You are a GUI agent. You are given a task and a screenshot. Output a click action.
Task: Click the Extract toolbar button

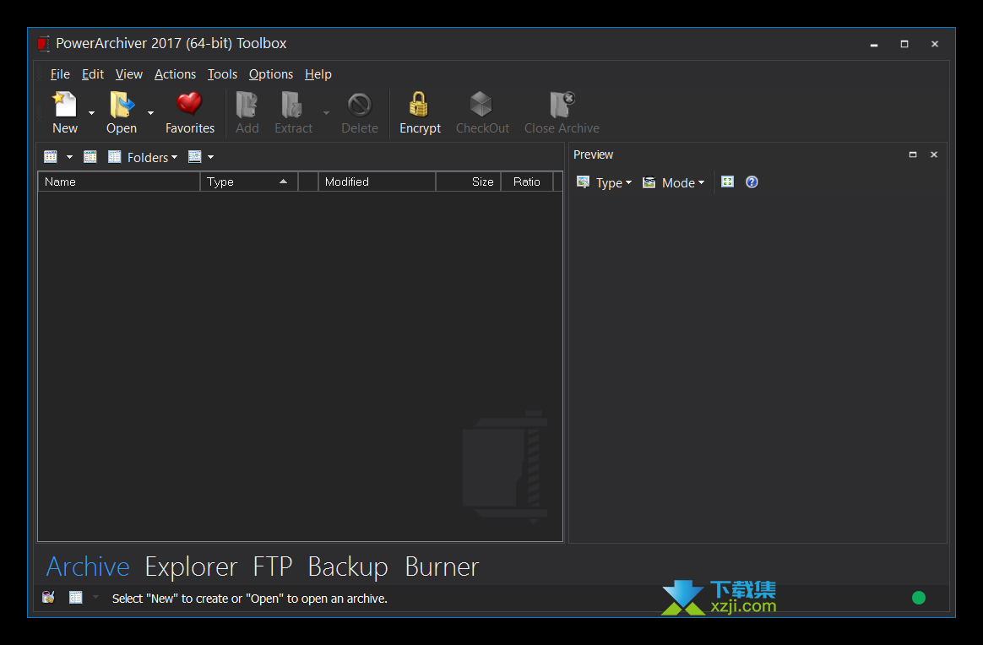tap(293, 113)
